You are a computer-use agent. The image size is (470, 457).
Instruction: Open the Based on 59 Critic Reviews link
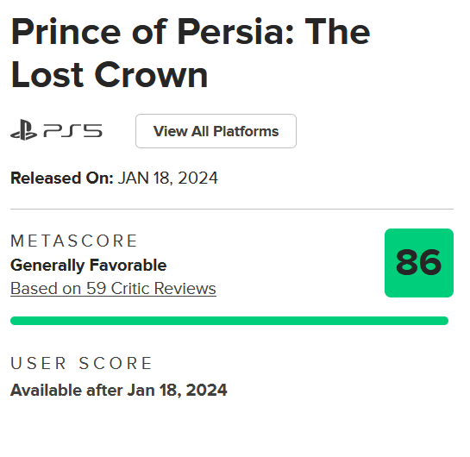[x=113, y=288]
